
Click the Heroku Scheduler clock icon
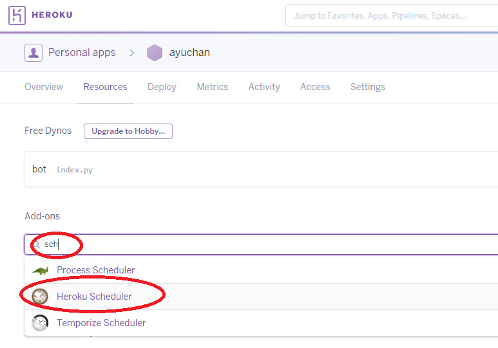pos(40,297)
